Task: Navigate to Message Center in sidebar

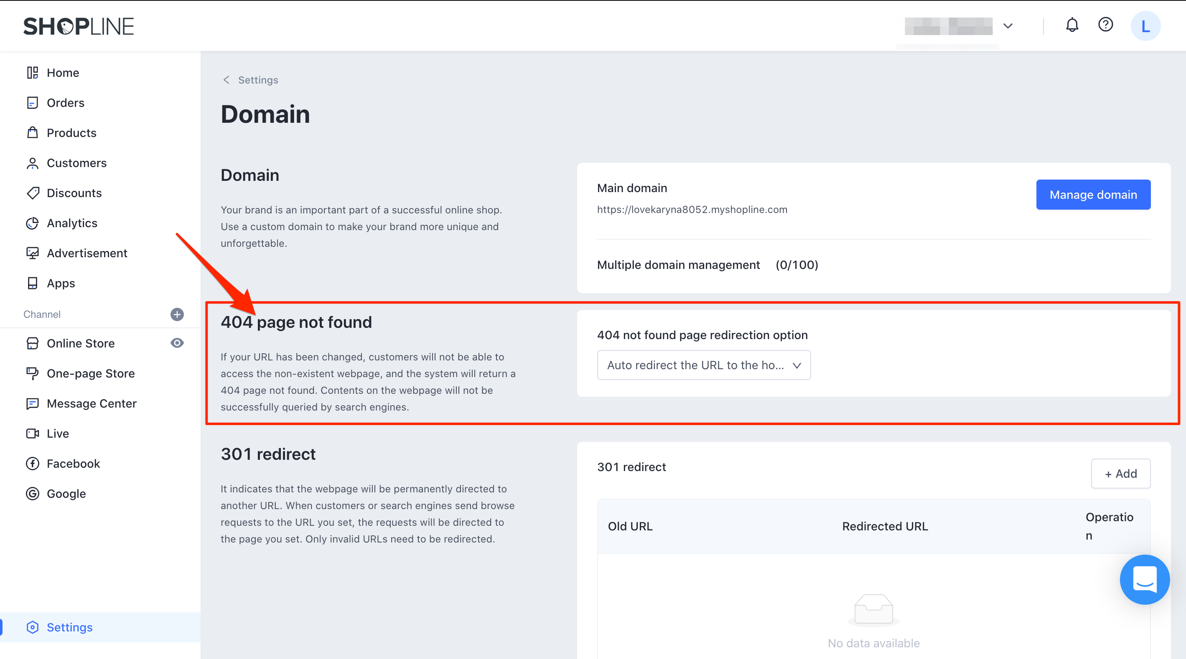Action: 92,403
